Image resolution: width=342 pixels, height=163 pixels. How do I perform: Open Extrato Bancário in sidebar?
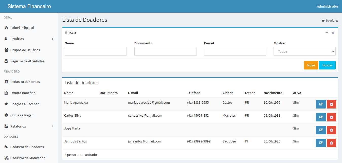coord(23,93)
